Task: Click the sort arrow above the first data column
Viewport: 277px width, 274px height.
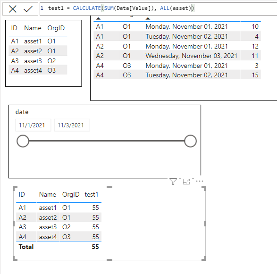Action: click(x=99, y=18)
